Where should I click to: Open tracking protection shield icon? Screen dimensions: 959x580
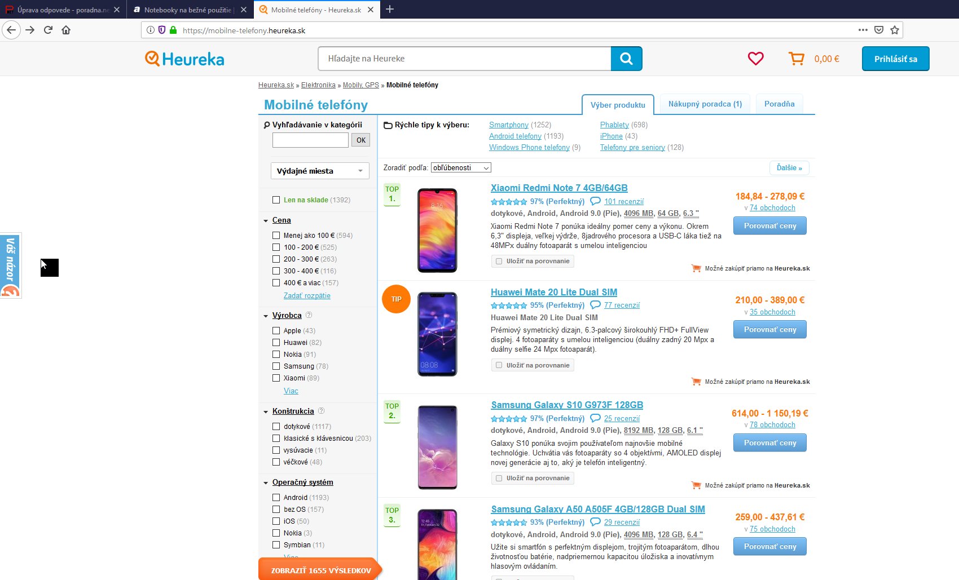pos(162,30)
